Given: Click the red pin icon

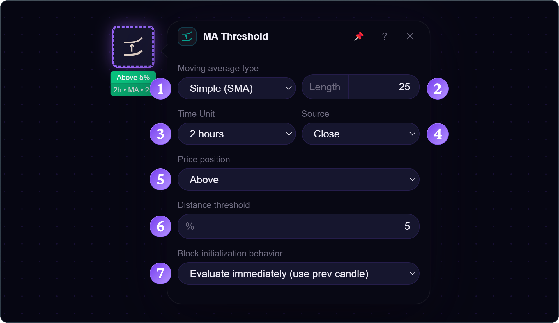Looking at the screenshot, I should 359,36.
